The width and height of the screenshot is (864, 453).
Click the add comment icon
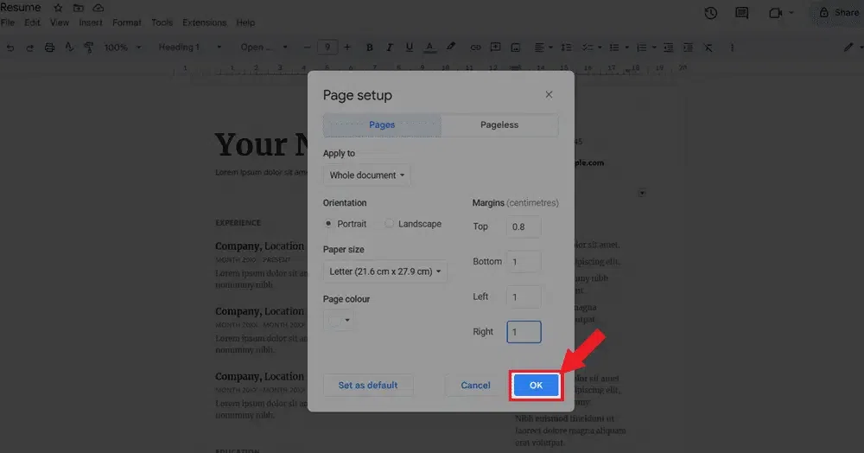495,48
